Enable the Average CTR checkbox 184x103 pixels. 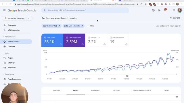[x=89, y=37]
